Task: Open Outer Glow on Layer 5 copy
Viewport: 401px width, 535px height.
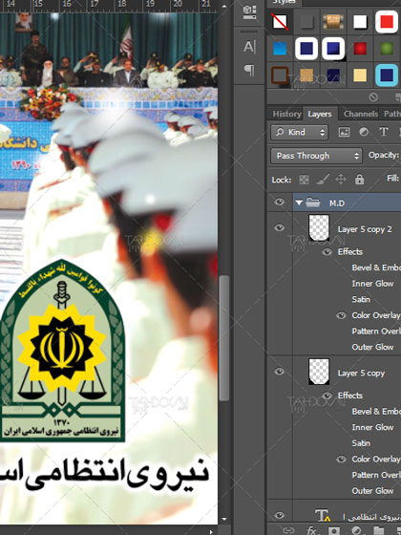Action: tap(372, 491)
